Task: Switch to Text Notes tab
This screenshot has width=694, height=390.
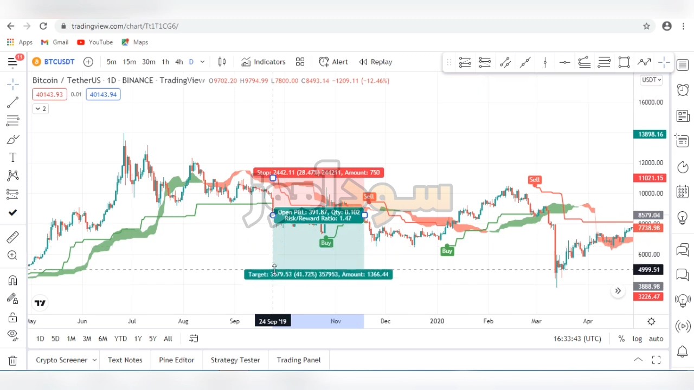Action: [125, 360]
